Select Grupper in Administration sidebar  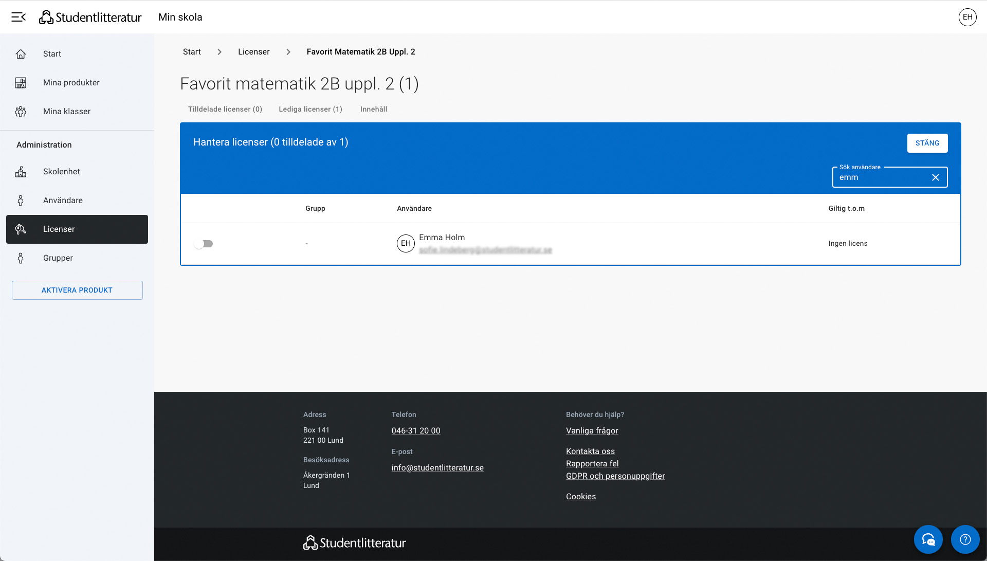pos(58,258)
